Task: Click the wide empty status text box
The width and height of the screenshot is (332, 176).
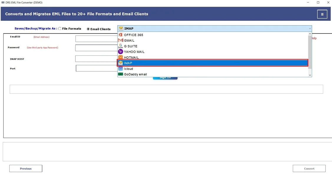Action: [166, 89]
